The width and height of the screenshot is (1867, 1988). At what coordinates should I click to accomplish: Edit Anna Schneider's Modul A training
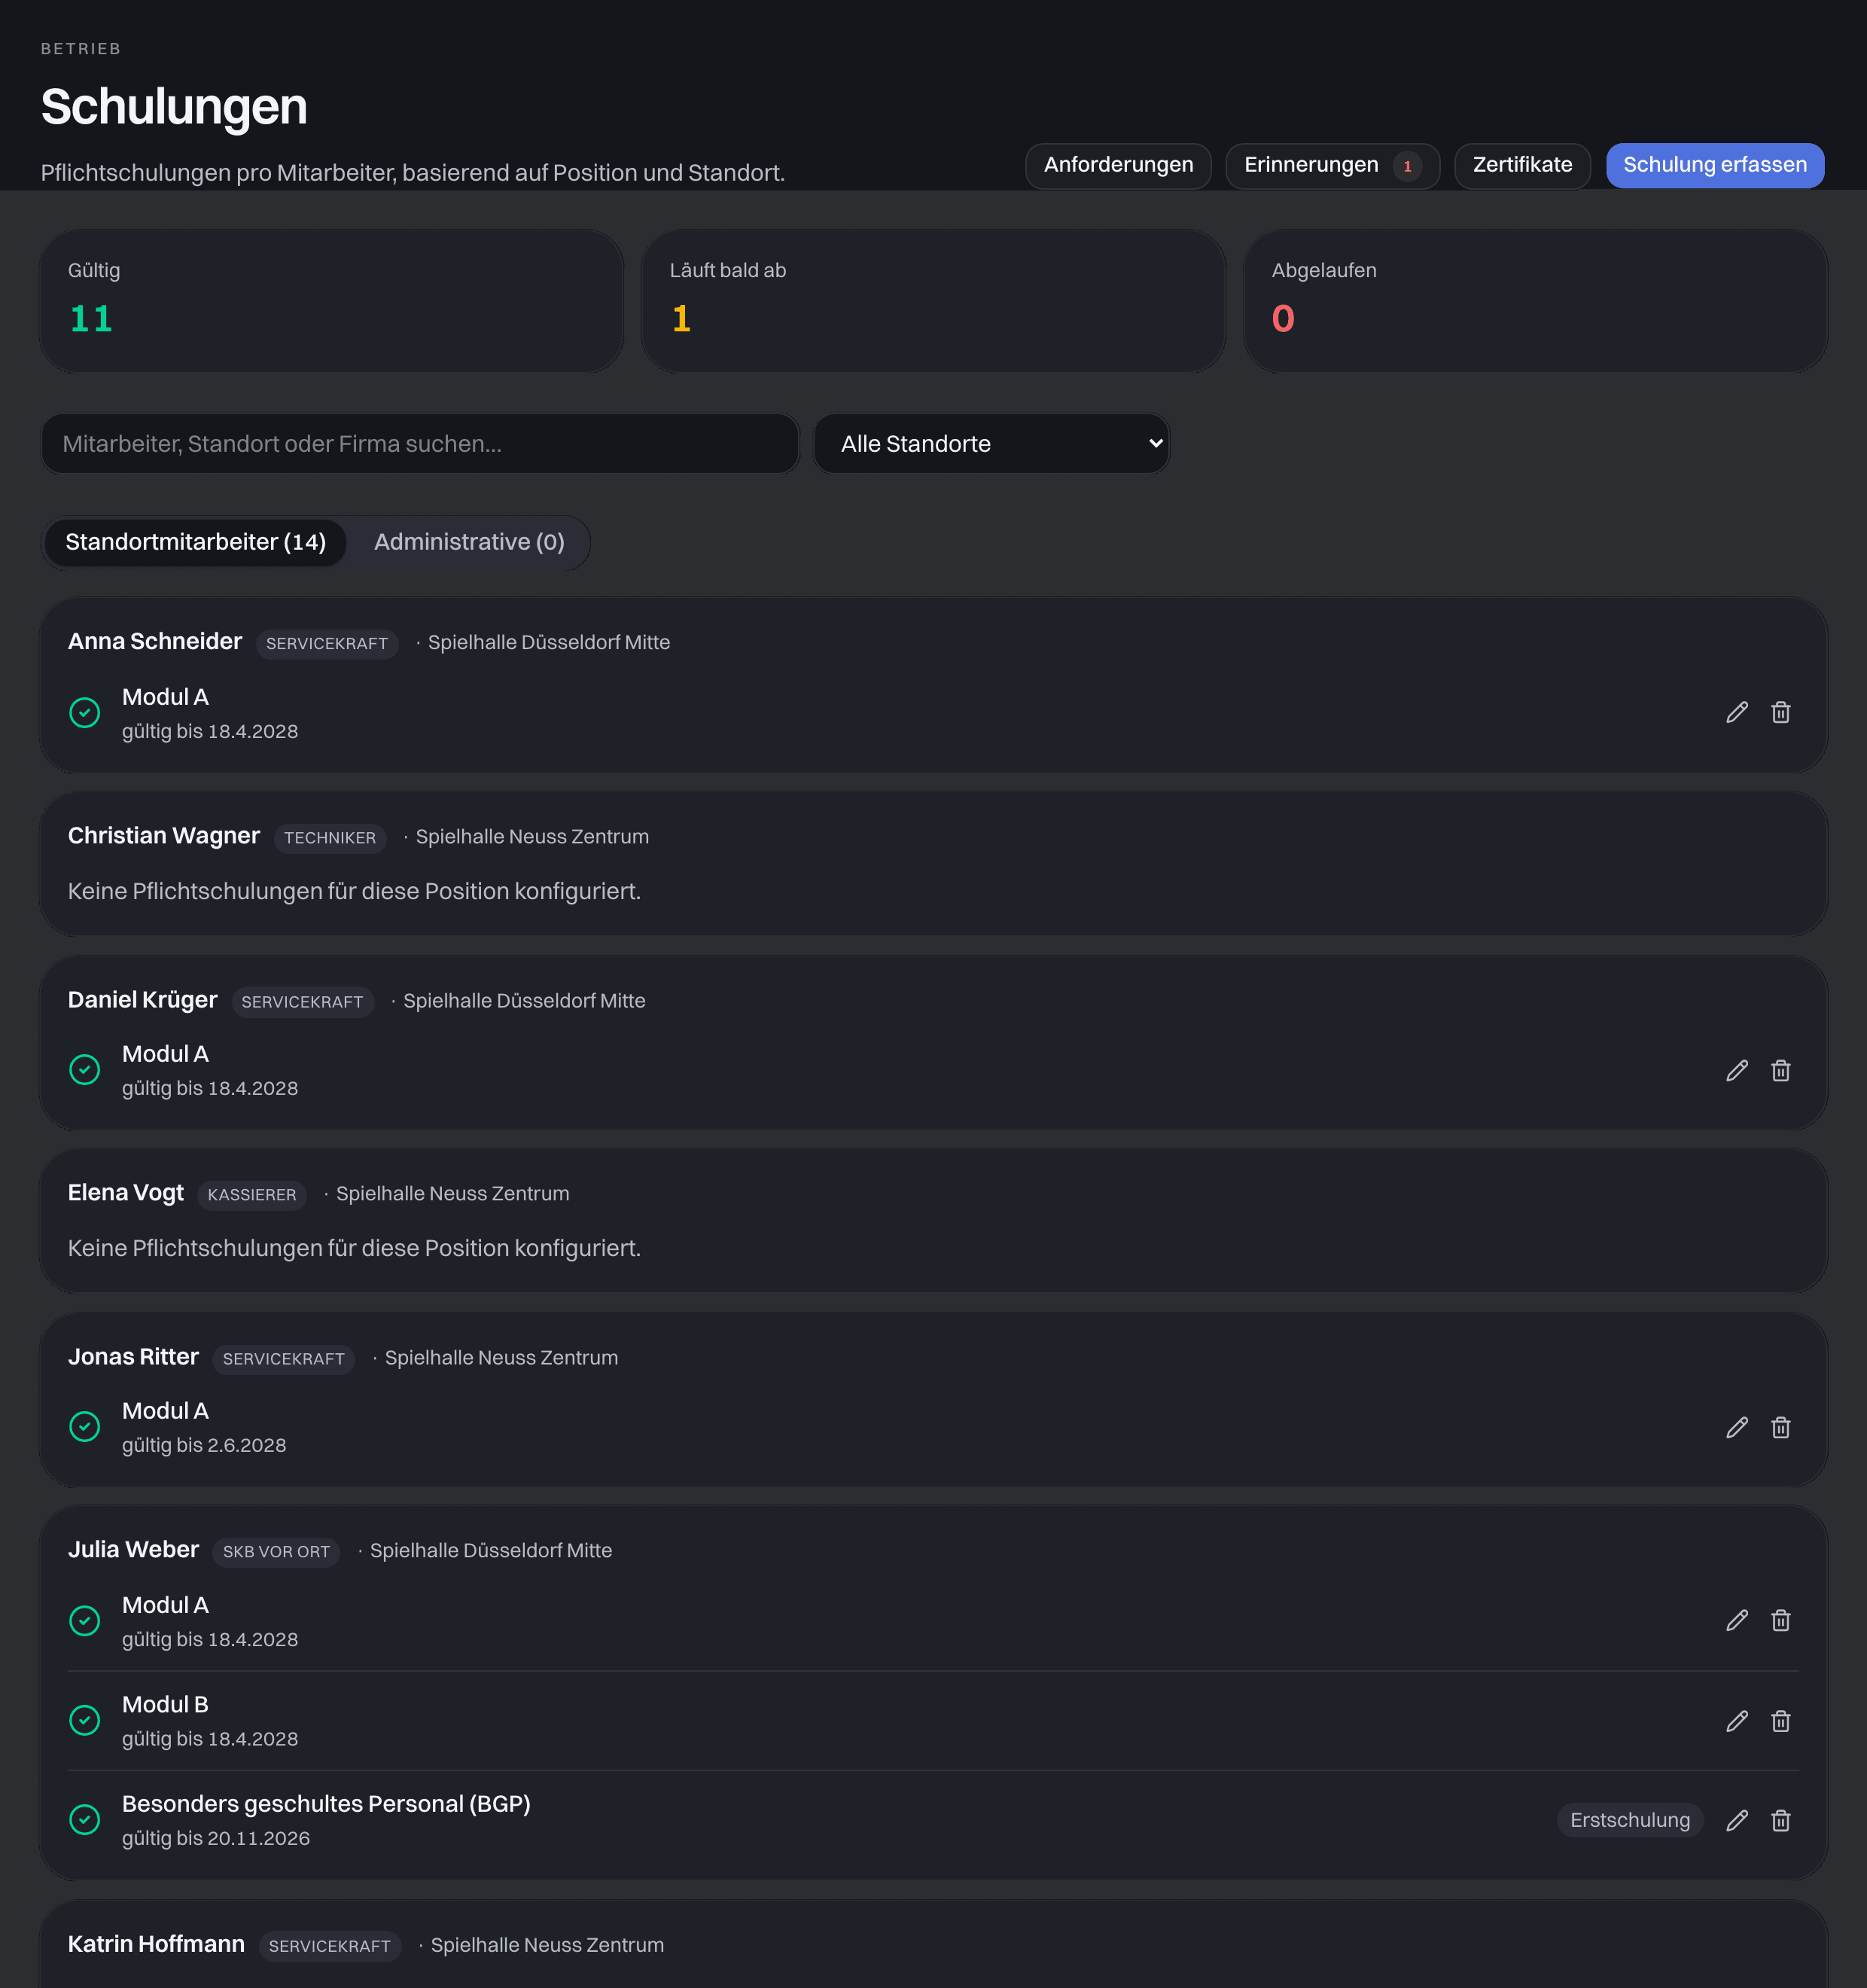(1737, 712)
